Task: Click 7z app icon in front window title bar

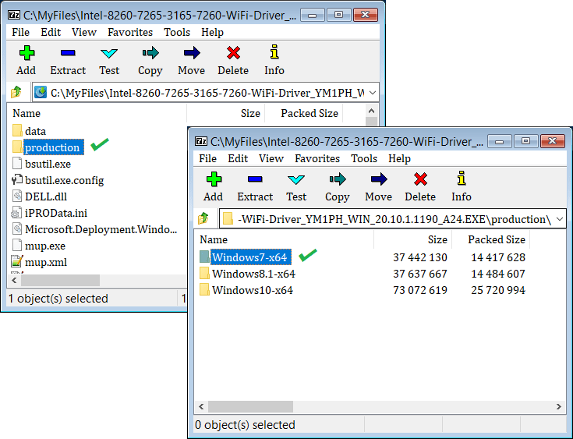Action: pos(201,141)
